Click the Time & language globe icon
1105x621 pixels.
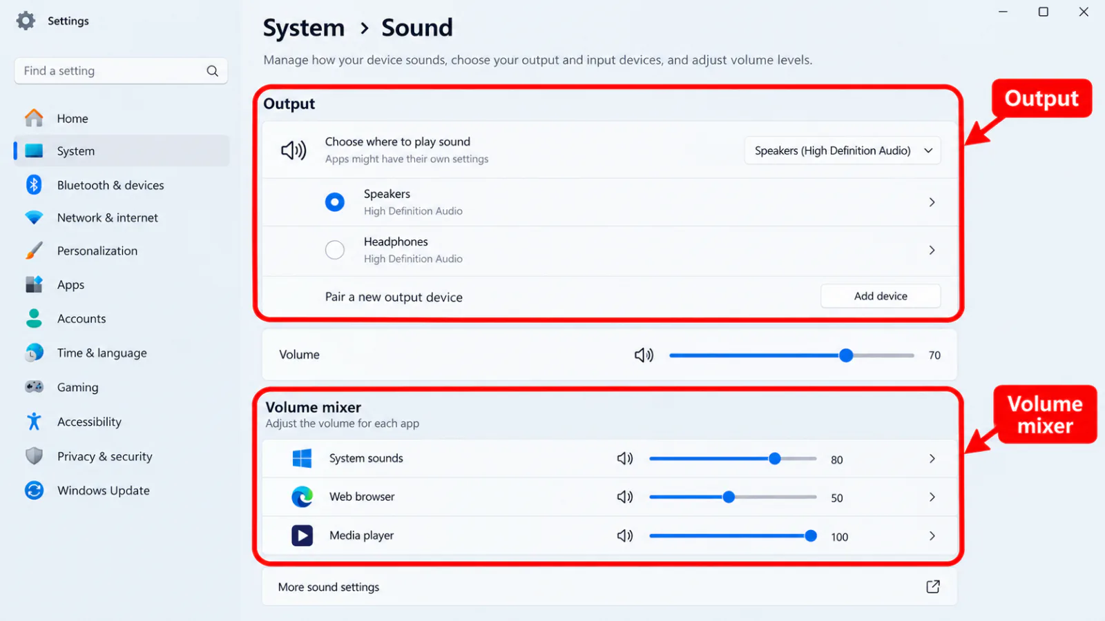34,353
